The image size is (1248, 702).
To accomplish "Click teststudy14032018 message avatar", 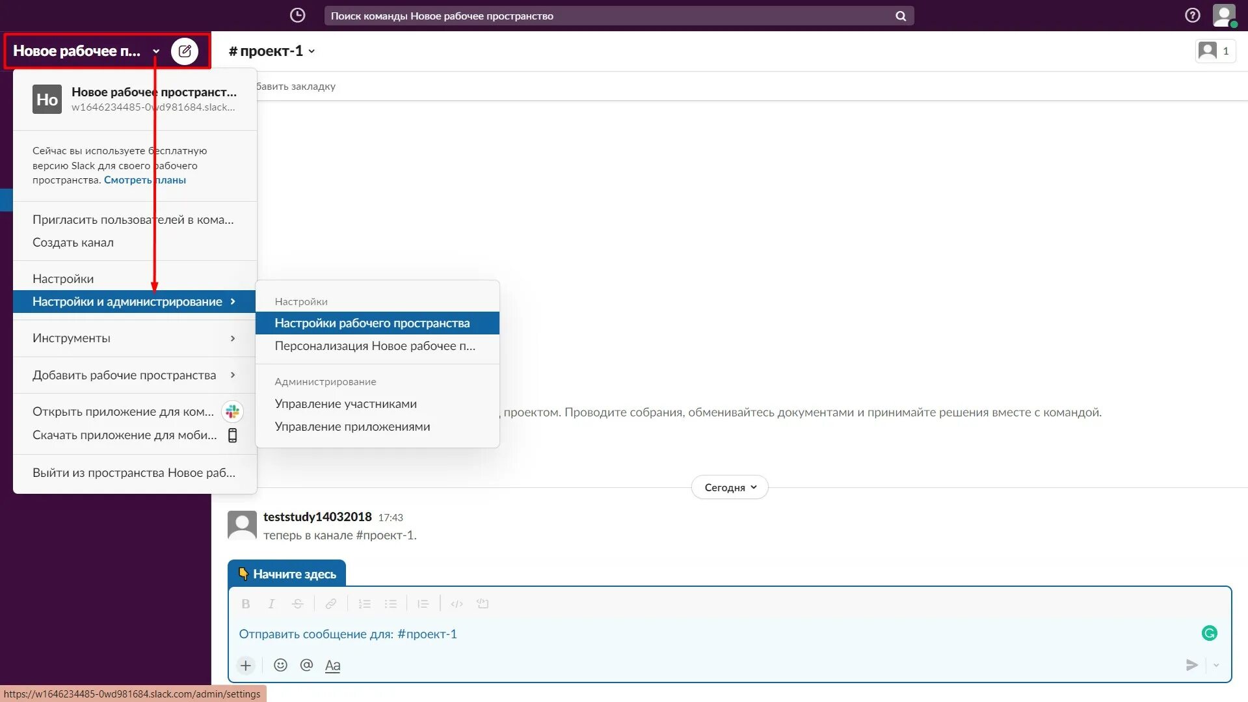I will click(x=242, y=524).
